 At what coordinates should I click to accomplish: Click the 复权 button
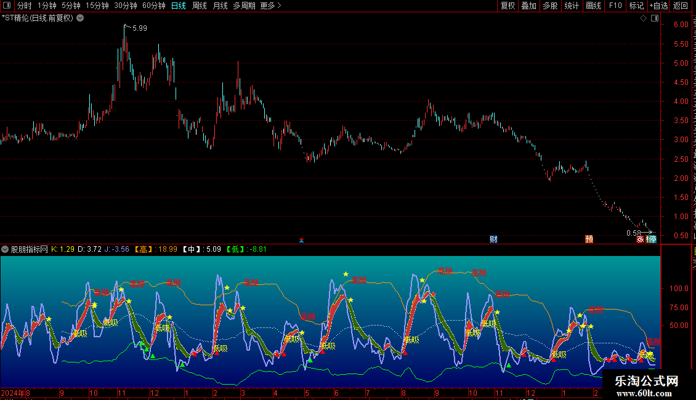(x=508, y=6)
